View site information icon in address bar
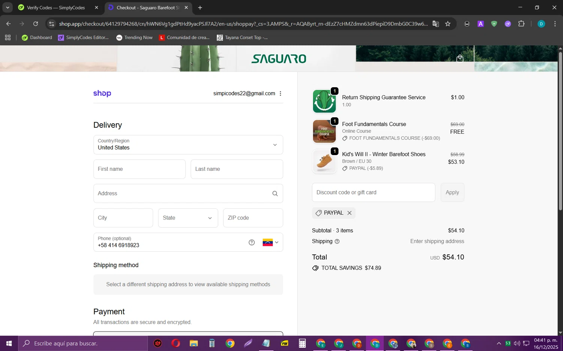Screen dimensions: 563x351 click(x=52, y=24)
